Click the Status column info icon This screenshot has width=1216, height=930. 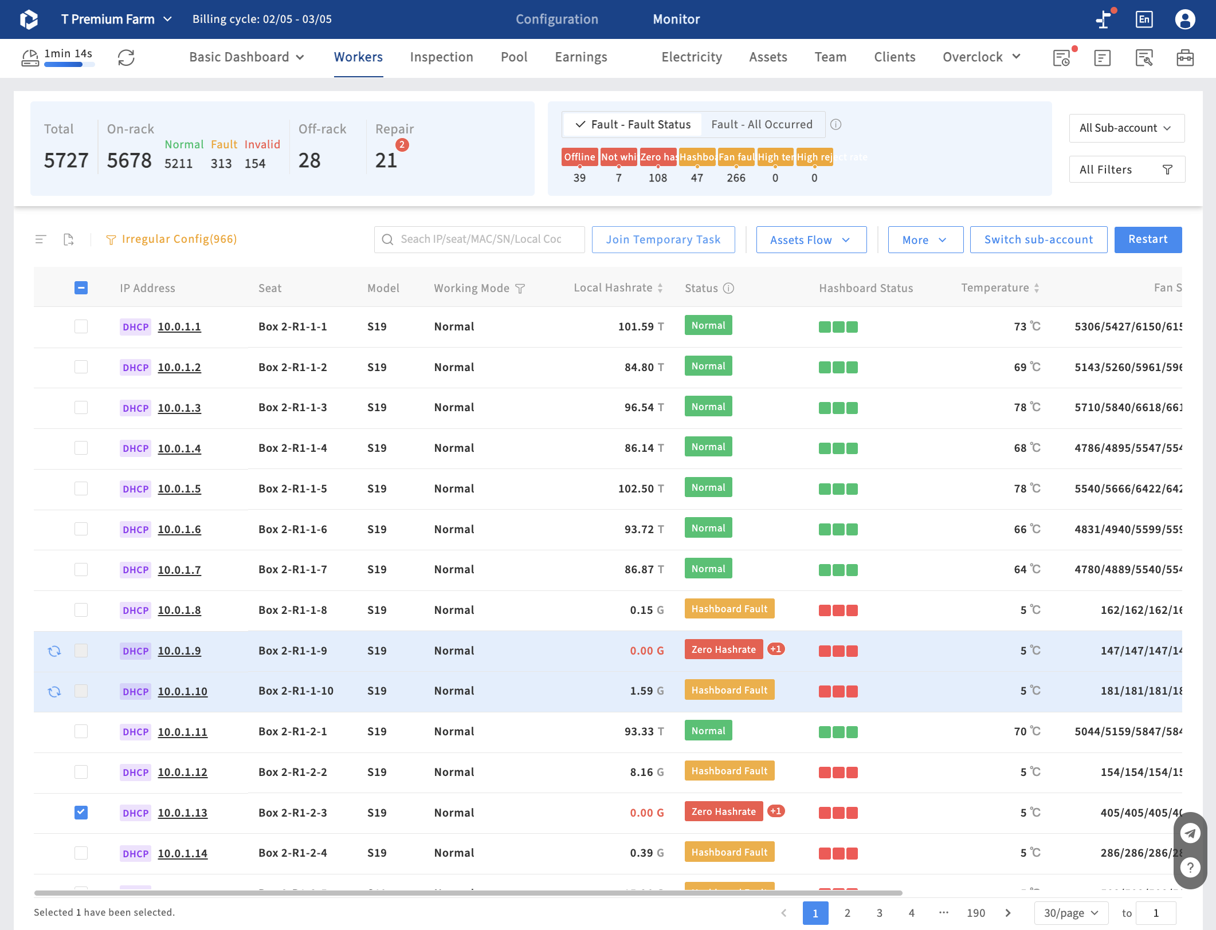pyautogui.click(x=728, y=288)
